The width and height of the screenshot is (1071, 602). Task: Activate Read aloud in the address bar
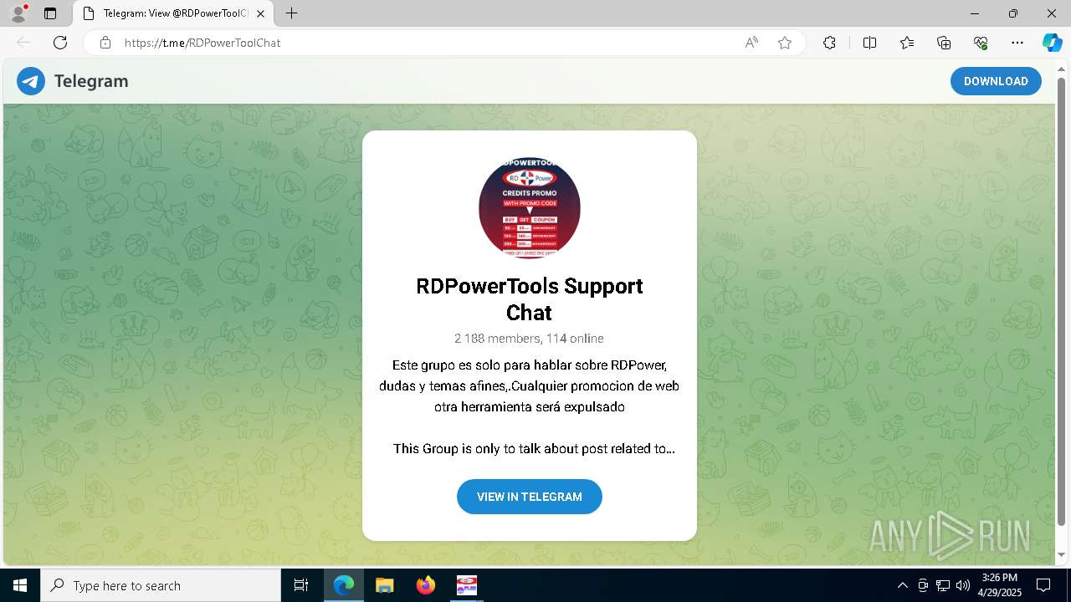point(751,43)
